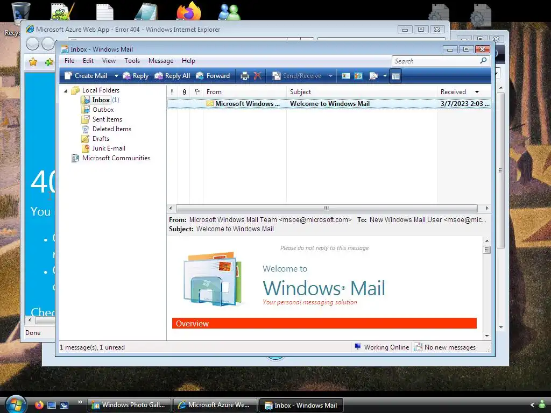Screen dimensions: 551x413
Task: Sort messages by From column
Action: 245,92
